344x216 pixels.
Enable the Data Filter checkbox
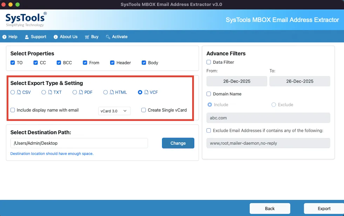(x=209, y=62)
